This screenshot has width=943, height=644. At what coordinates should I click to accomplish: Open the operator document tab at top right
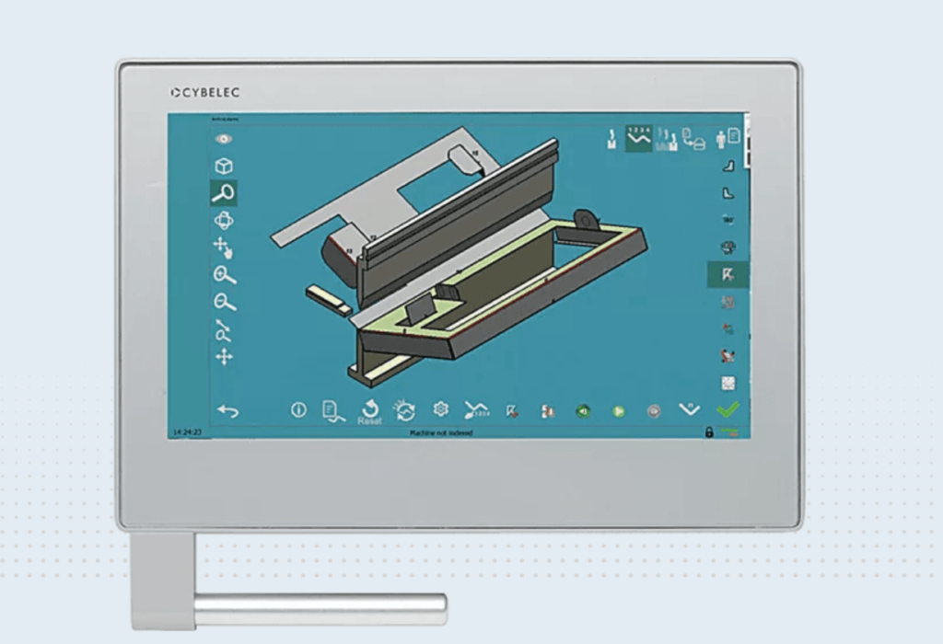coord(728,138)
